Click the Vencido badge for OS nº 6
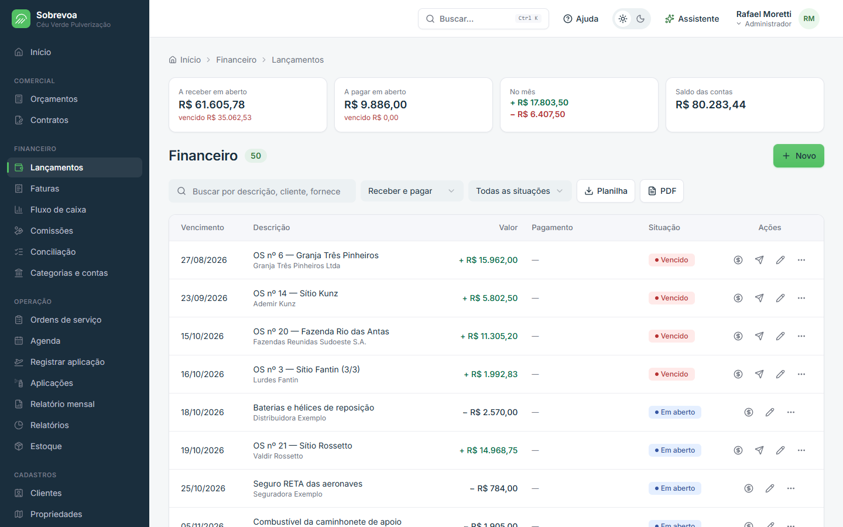843x527 pixels. [671, 260]
